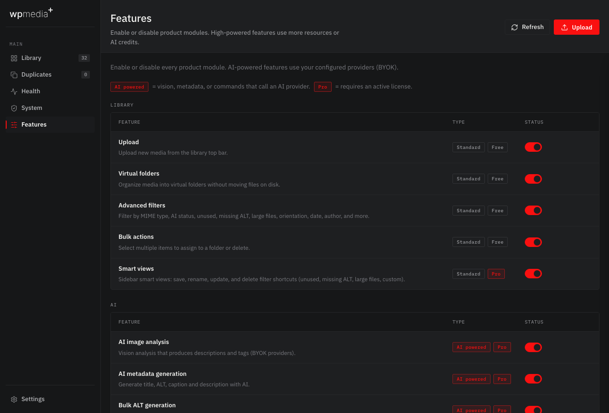Click the Duplicates count badge 0
The image size is (609, 413).
[x=86, y=75]
